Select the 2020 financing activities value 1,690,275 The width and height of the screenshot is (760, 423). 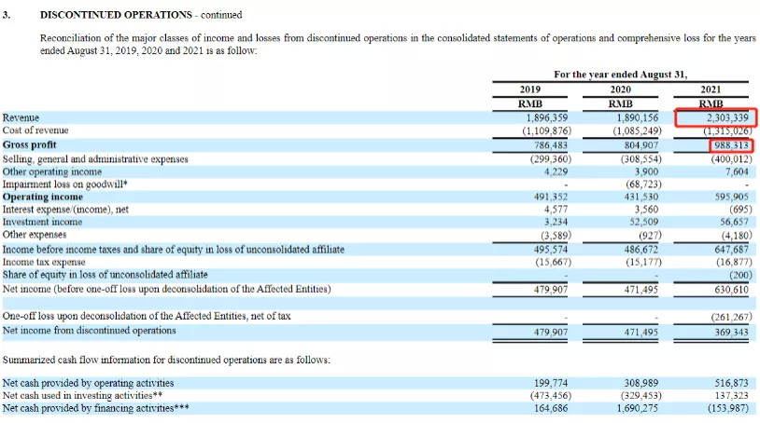638,408
